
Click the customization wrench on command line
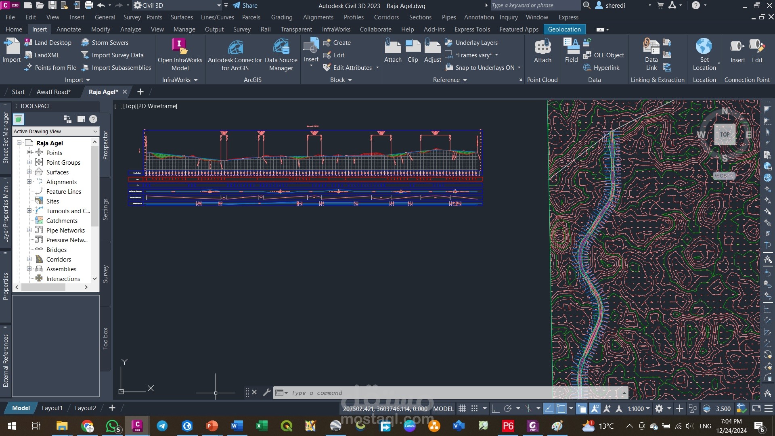click(x=266, y=392)
